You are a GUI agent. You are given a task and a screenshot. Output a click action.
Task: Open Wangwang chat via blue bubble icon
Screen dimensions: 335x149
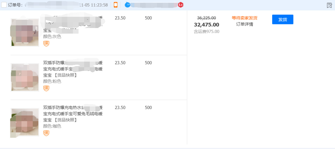click(127, 5)
